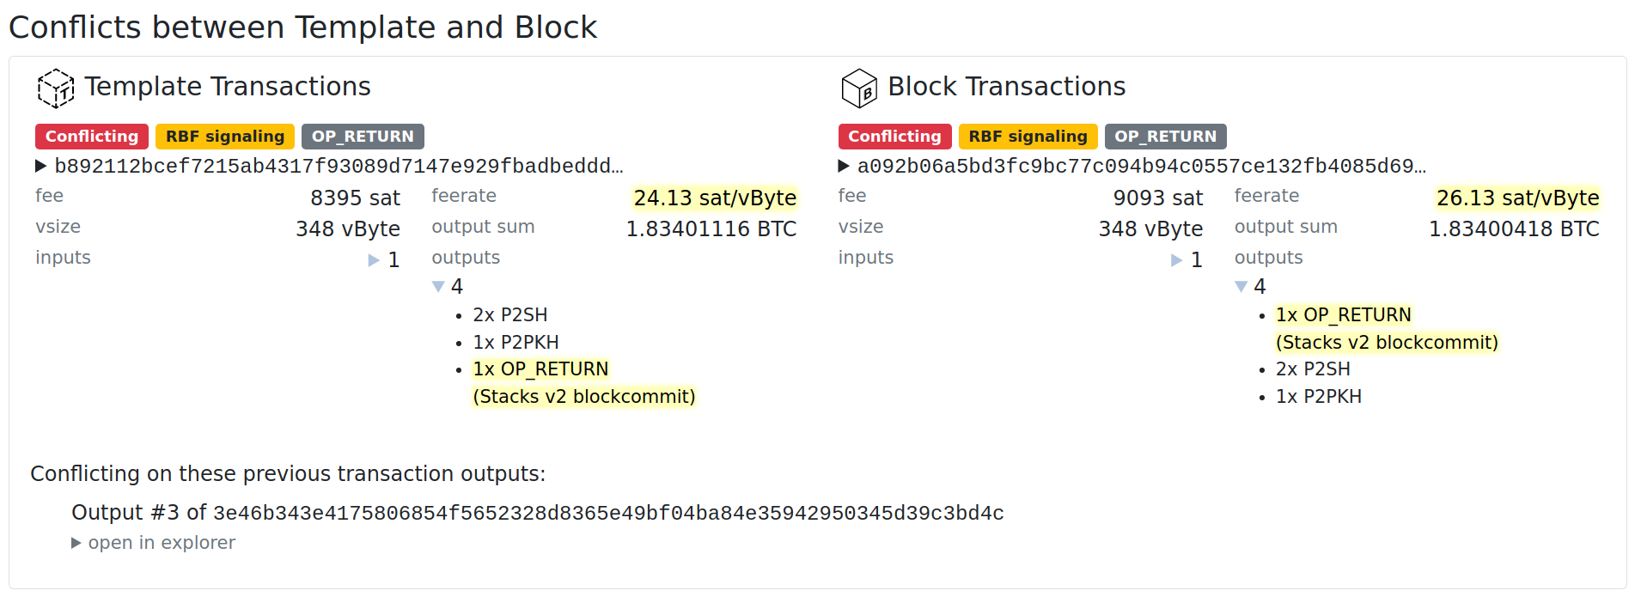Collapse the block transaction outputs list
The height and width of the screenshot is (603, 1641).
[1241, 287]
